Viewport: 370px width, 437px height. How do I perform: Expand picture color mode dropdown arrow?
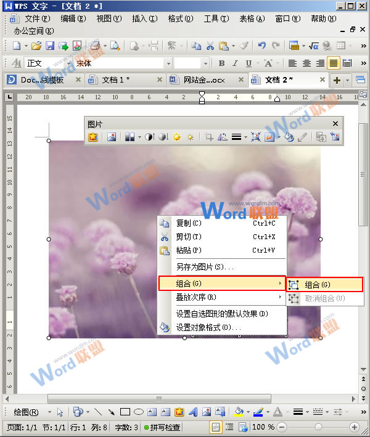click(139, 137)
